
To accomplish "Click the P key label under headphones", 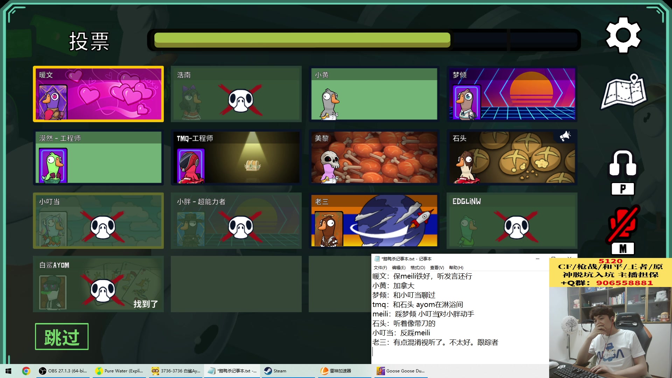I will pyautogui.click(x=623, y=189).
